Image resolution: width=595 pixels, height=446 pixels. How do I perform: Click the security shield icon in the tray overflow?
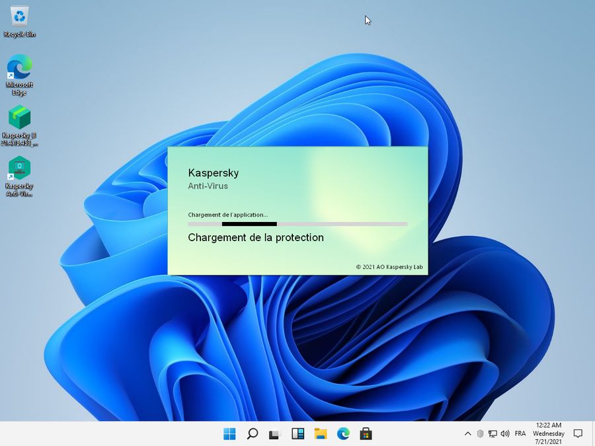(x=480, y=433)
